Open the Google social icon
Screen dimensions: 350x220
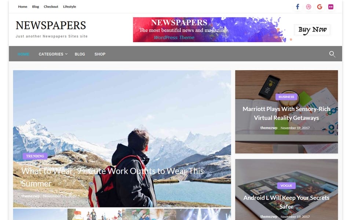(x=320, y=7)
